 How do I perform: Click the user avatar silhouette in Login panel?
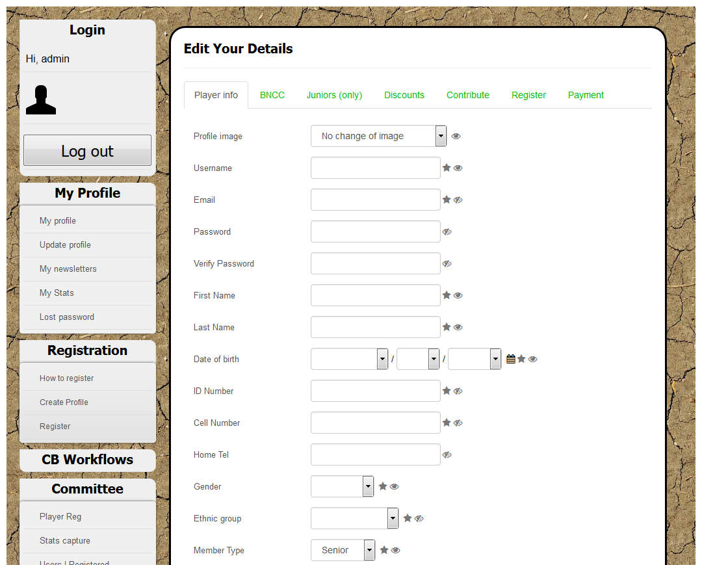41,99
